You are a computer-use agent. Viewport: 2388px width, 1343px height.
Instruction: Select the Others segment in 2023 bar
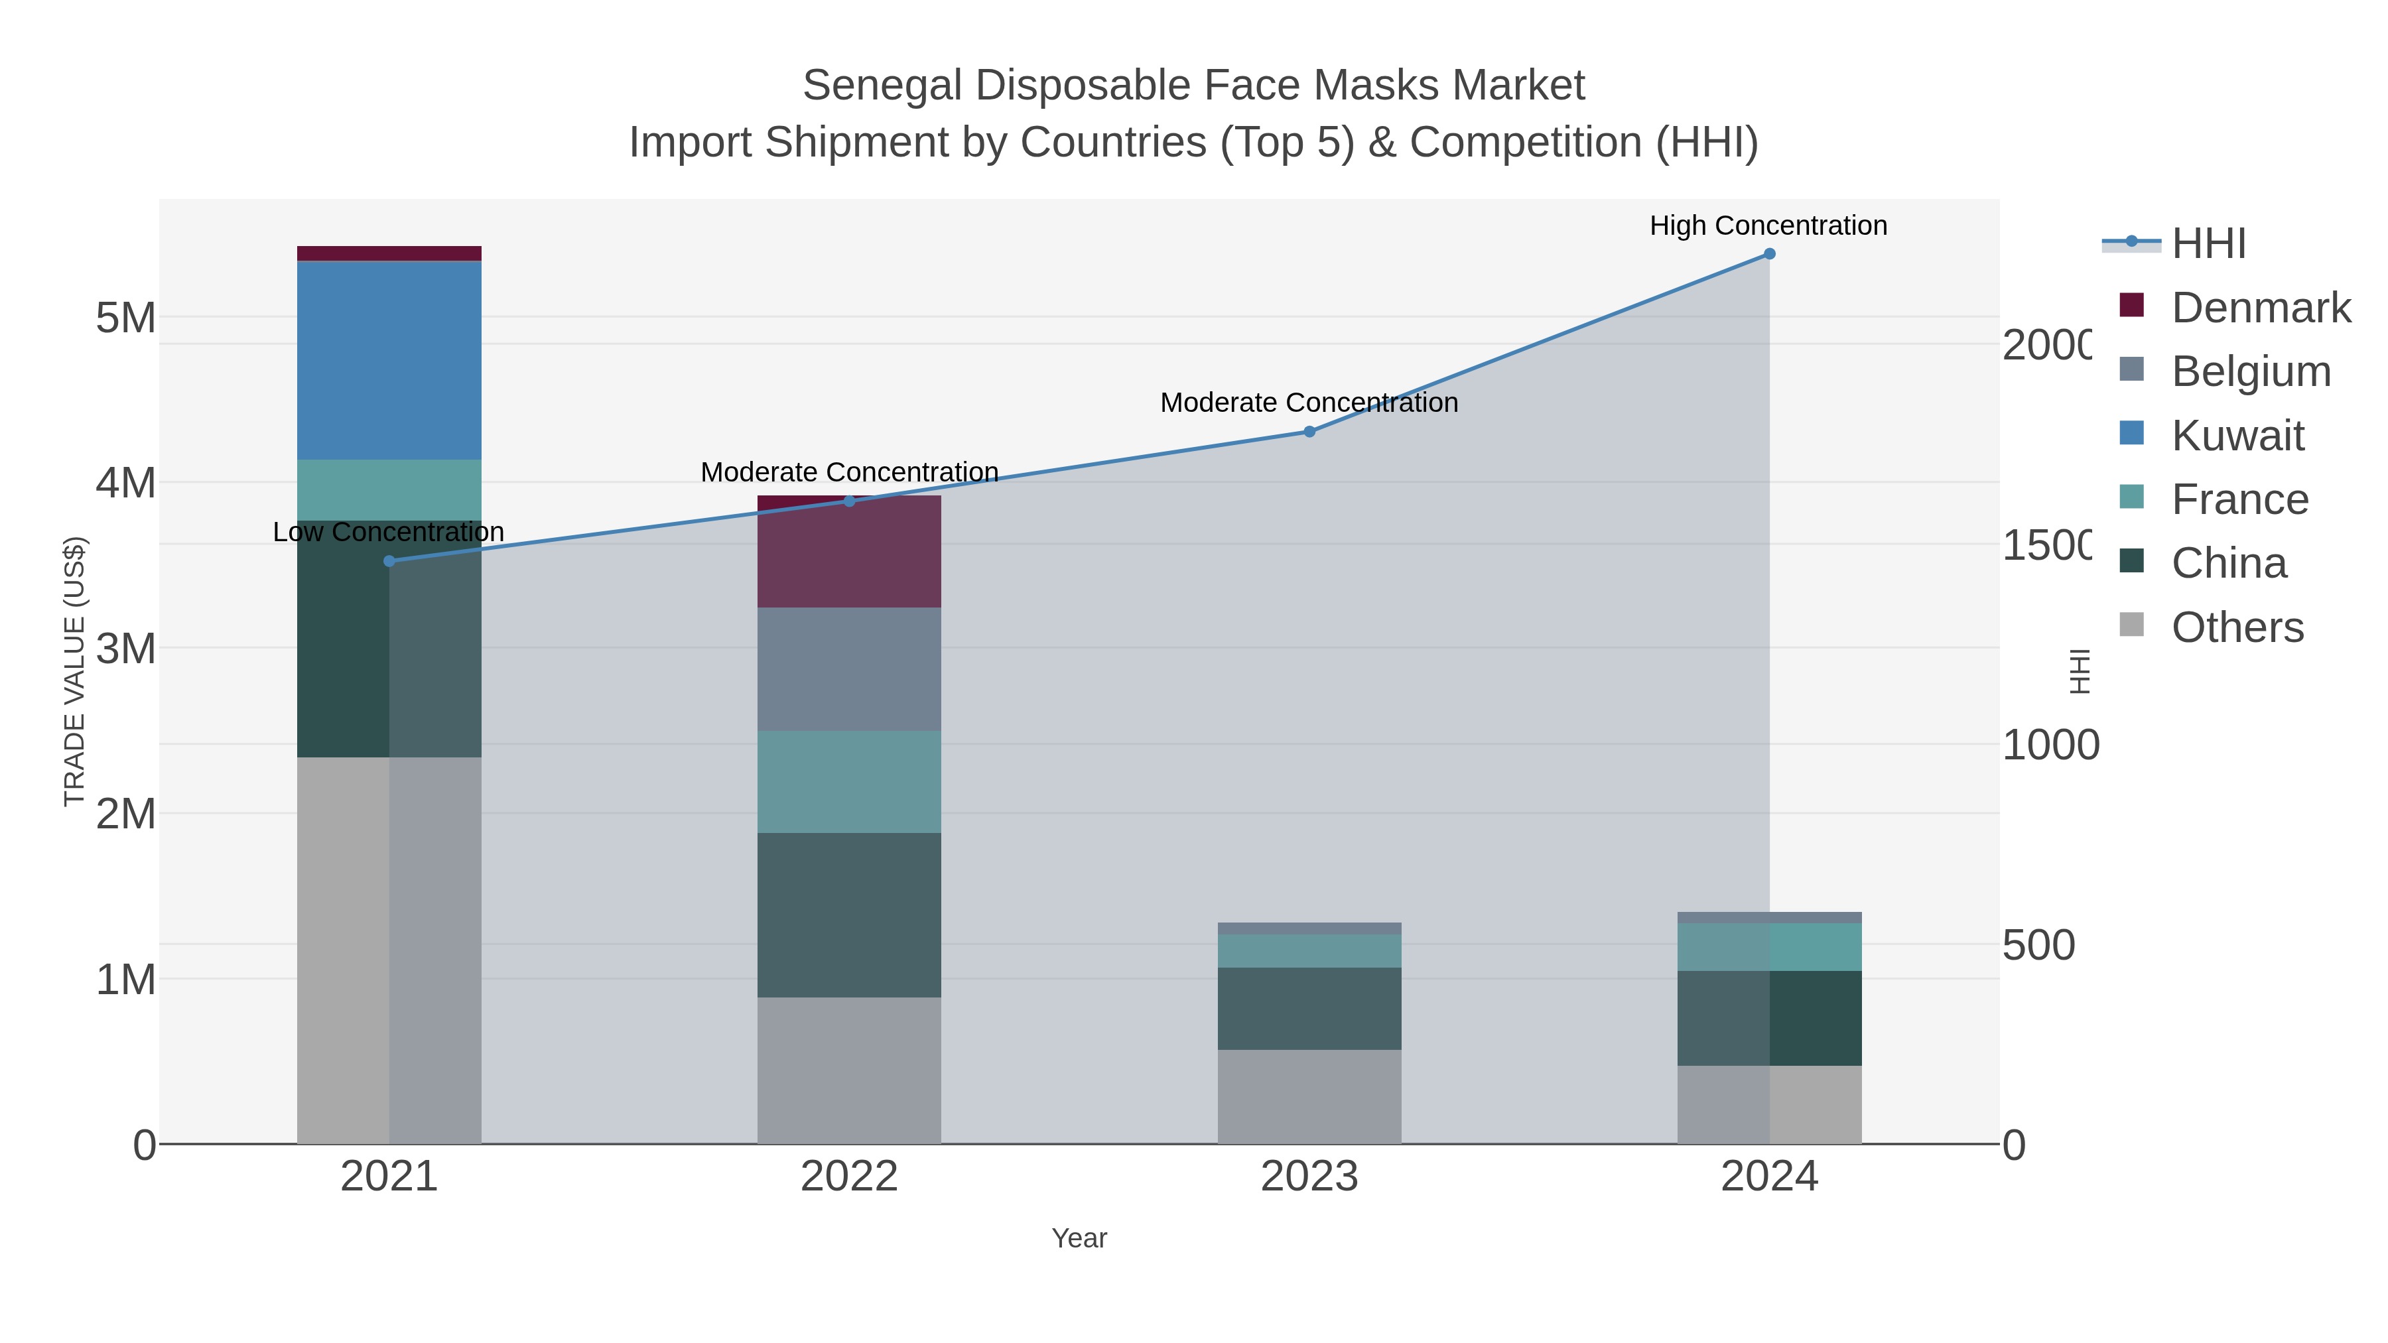1309,1096
